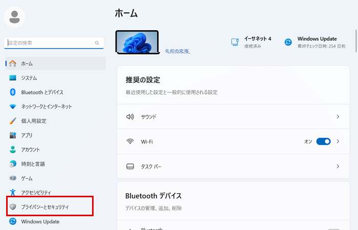Image resolution: width=358 pixels, height=230 pixels.
Task: Click the Windows Update sync icon at top
Action: click(288, 42)
